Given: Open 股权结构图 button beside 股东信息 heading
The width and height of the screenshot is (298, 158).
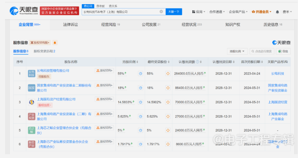Looking at the screenshot, I should pos(40,42).
